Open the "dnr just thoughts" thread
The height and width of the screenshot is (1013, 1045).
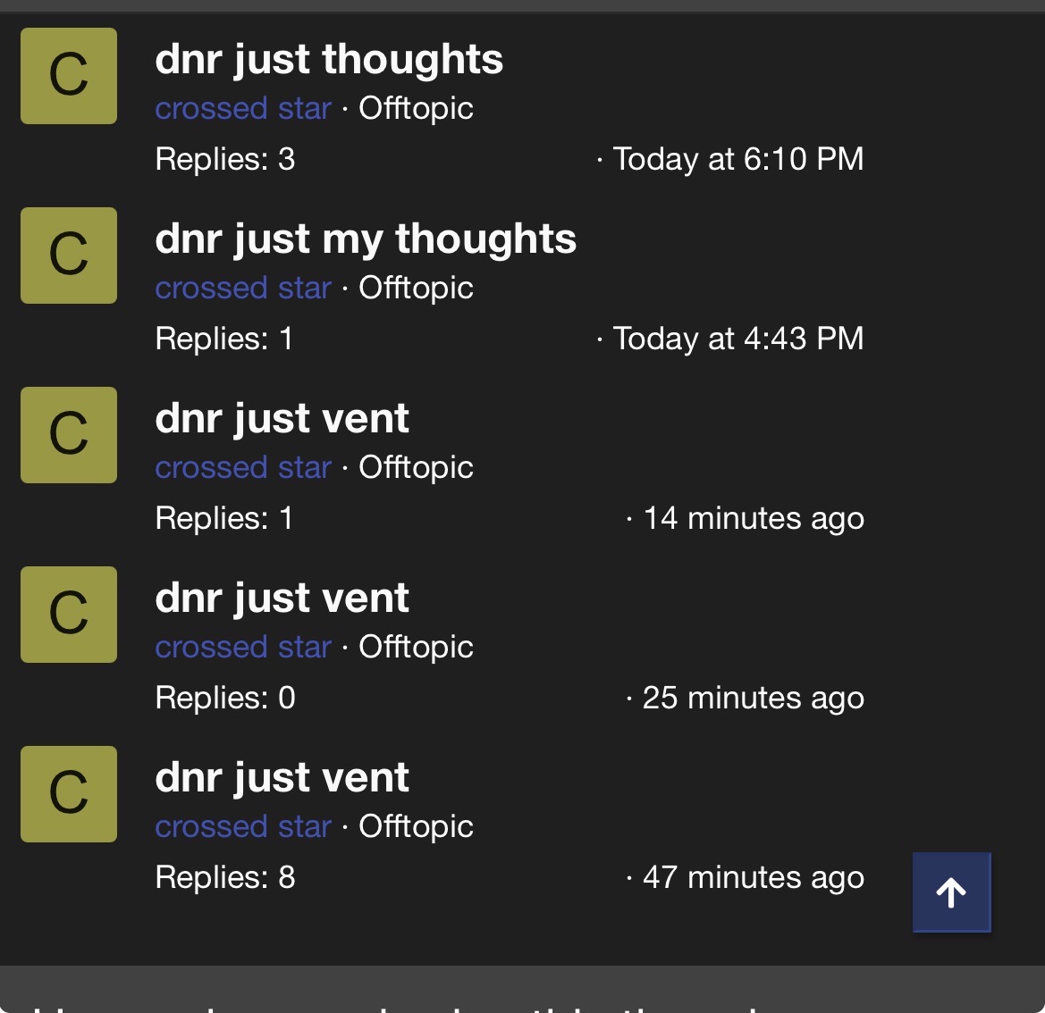point(329,60)
